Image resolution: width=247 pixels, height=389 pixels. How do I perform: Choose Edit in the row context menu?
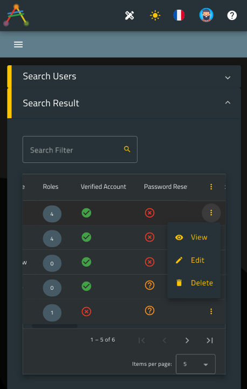pos(194,260)
